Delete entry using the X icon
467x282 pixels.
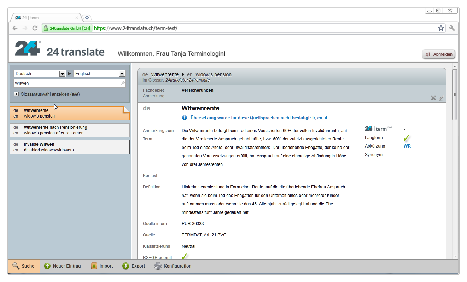tap(433, 98)
